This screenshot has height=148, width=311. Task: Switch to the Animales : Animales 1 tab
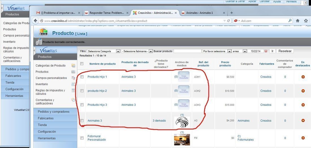pos(203,13)
